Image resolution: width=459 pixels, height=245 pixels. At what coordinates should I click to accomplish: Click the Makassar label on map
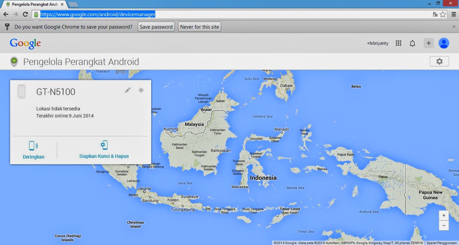pos(240,187)
